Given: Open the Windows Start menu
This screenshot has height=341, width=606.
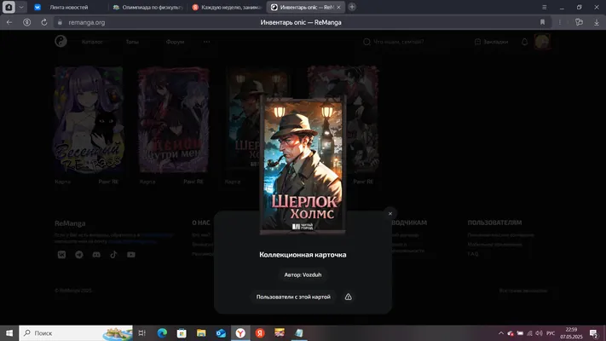Looking at the screenshot, I should (9, 332).
